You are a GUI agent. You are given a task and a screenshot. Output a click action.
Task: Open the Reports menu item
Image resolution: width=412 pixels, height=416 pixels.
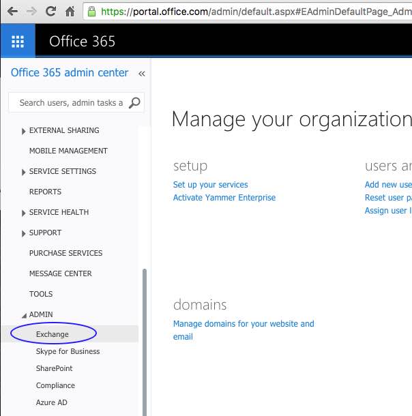click(x=46, y=192)
